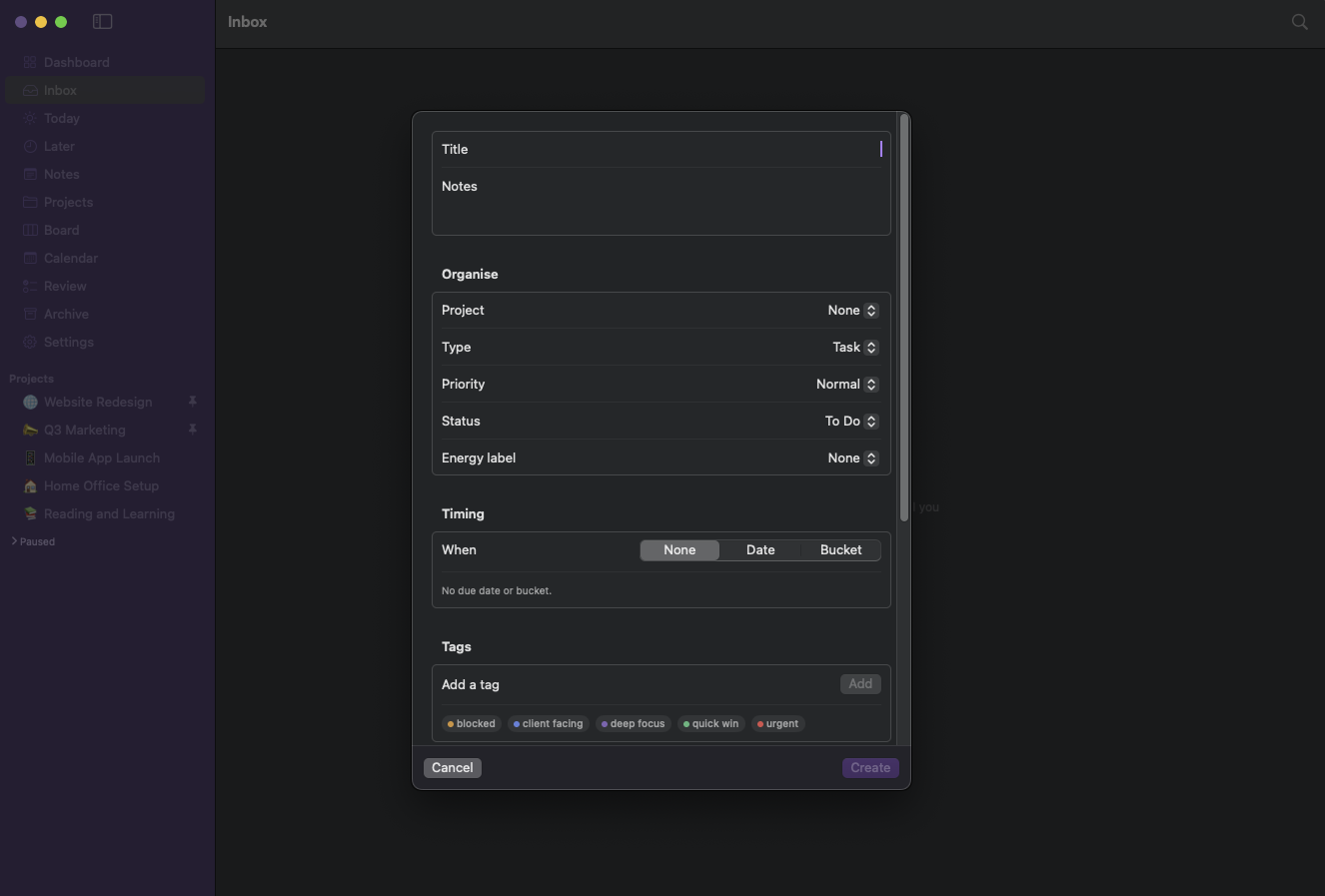
Task: Open the Dashboard sidebar icon
Action: [x=30, y=62]
